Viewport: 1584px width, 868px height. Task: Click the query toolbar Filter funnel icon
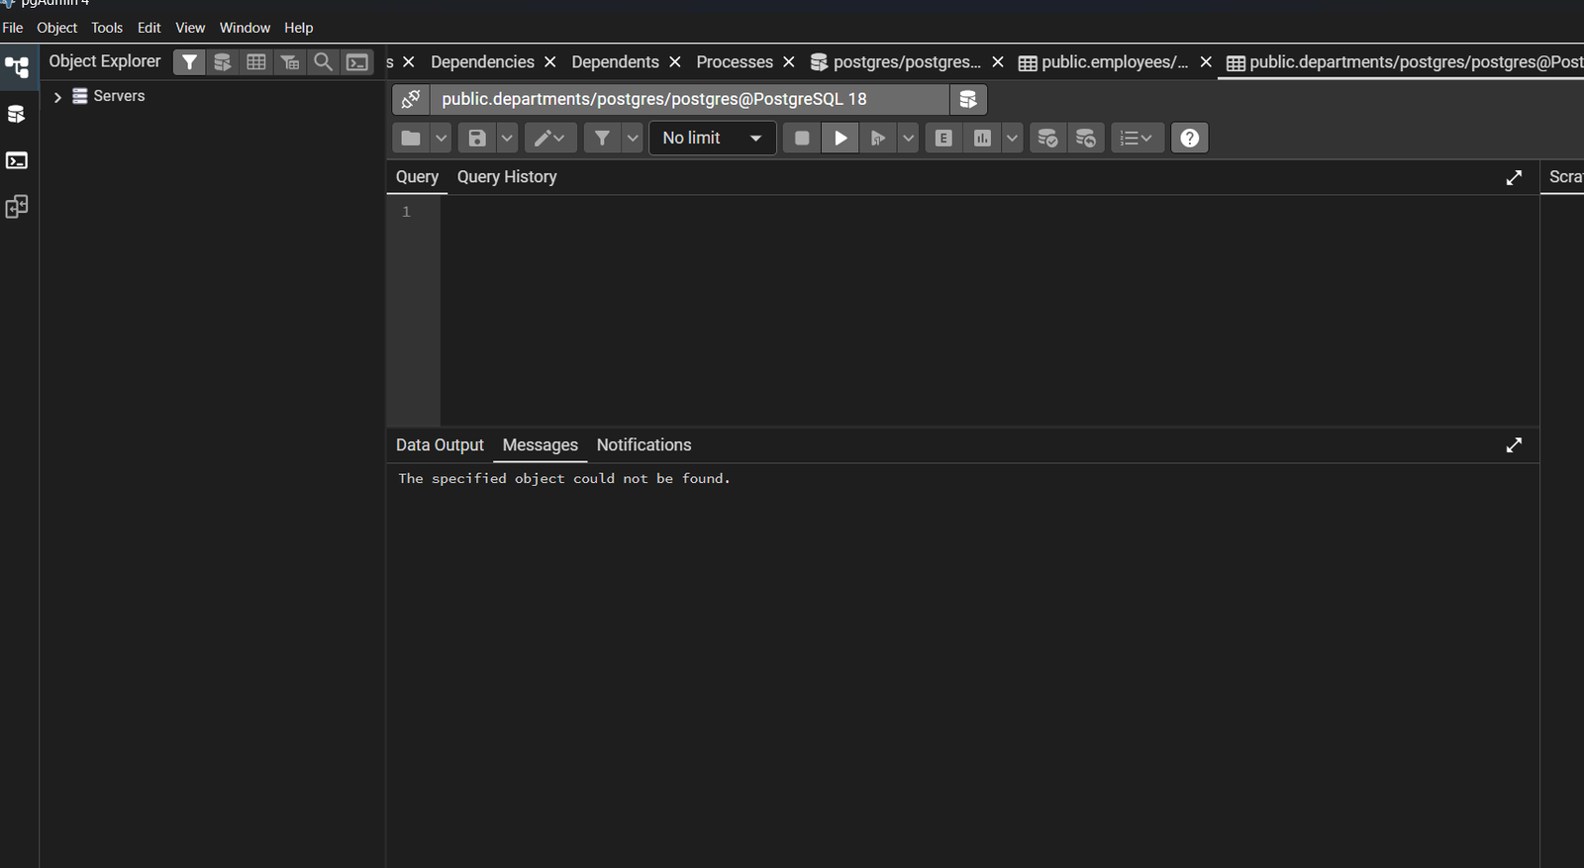[x=602, y=138]
